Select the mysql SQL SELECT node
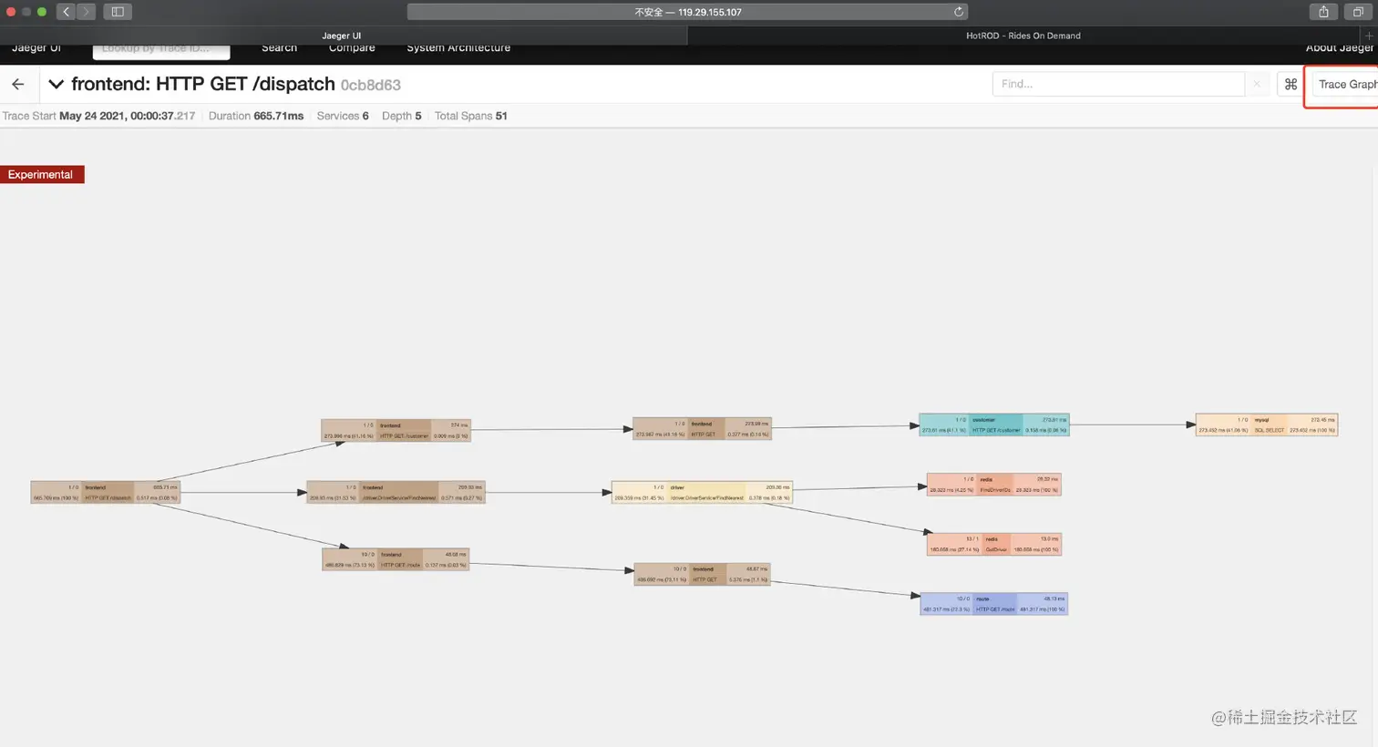The image size is (1378, 747). [x=1267, y=425]
